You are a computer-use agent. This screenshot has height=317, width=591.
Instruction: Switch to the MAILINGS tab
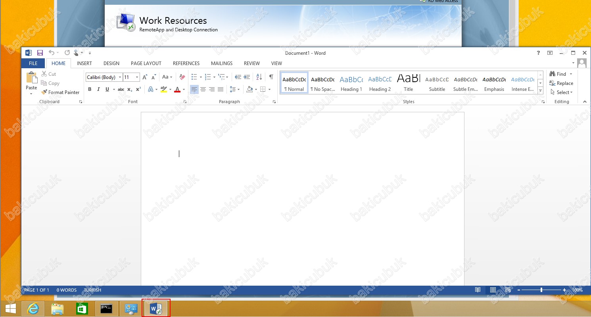[x=222, y=63]
